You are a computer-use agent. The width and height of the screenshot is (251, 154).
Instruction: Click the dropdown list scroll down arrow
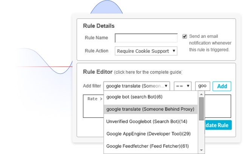coord(202,150)
